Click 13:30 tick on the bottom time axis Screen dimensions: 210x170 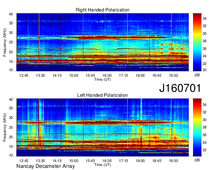pyautogui.click(x=40, y=161)
